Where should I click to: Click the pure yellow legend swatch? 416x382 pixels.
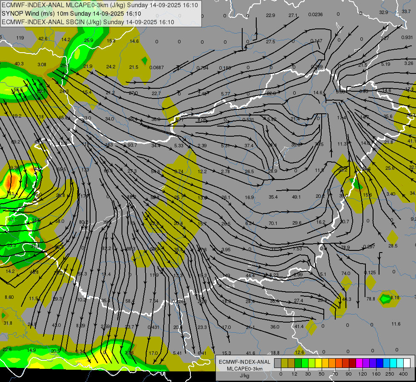318,363
